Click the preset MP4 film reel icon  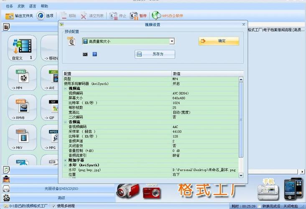pos(71,41)
